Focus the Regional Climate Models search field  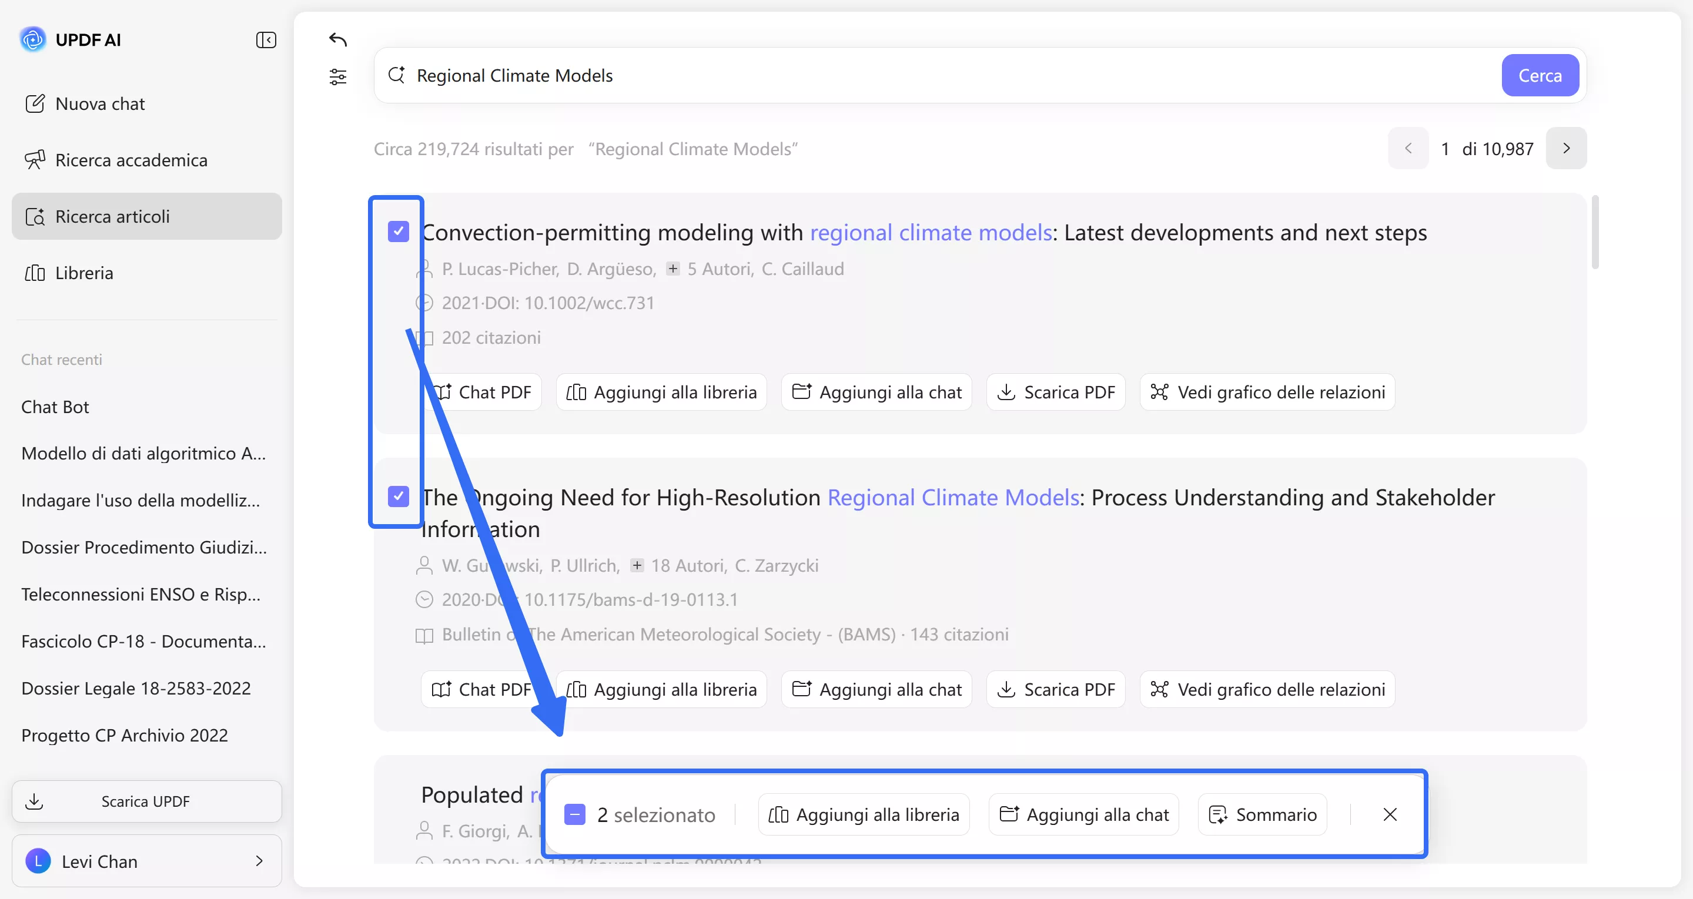pyautogui.click(x=920, y=76)
